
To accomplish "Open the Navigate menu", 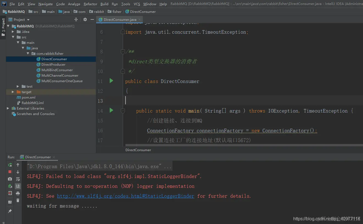I will point(46,4).
